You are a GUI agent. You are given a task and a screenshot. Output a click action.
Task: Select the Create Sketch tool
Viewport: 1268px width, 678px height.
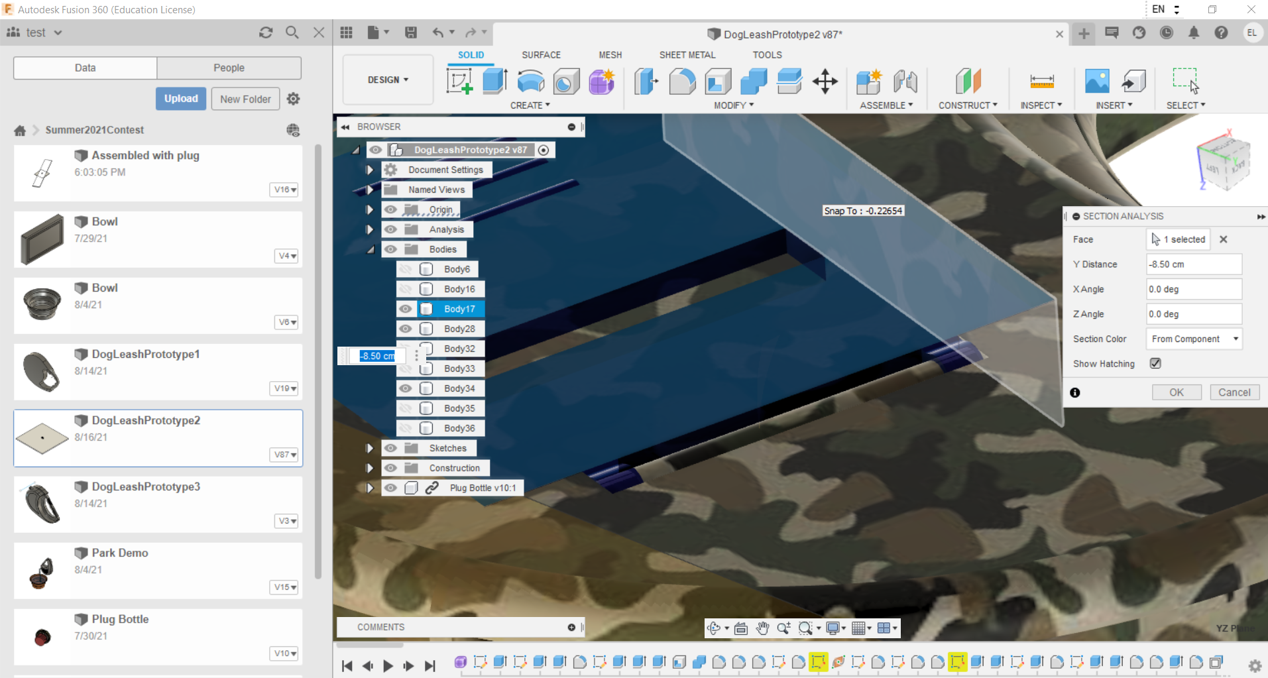[x=459, y=81]
